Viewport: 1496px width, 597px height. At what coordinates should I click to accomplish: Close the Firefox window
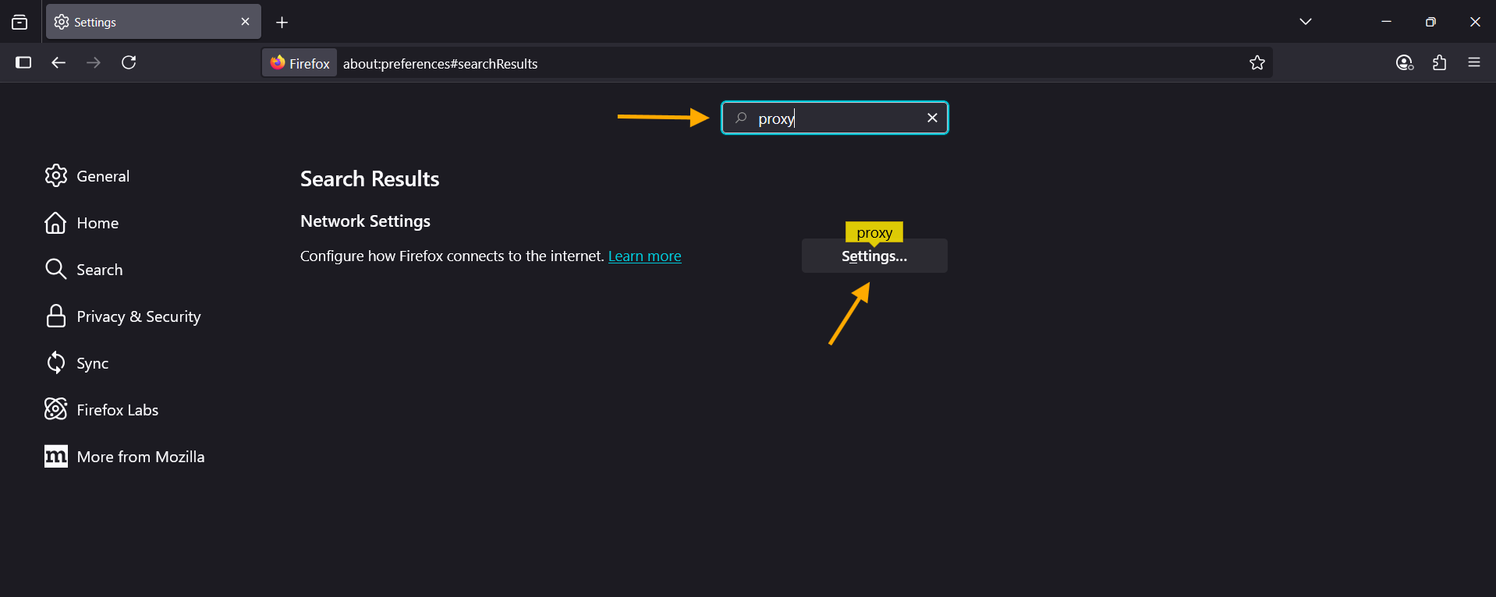[1475, 22]
